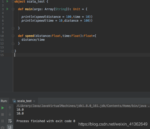Click the Run: panel label
Screen dimensions: 150x129
click(x=4, y=101)
